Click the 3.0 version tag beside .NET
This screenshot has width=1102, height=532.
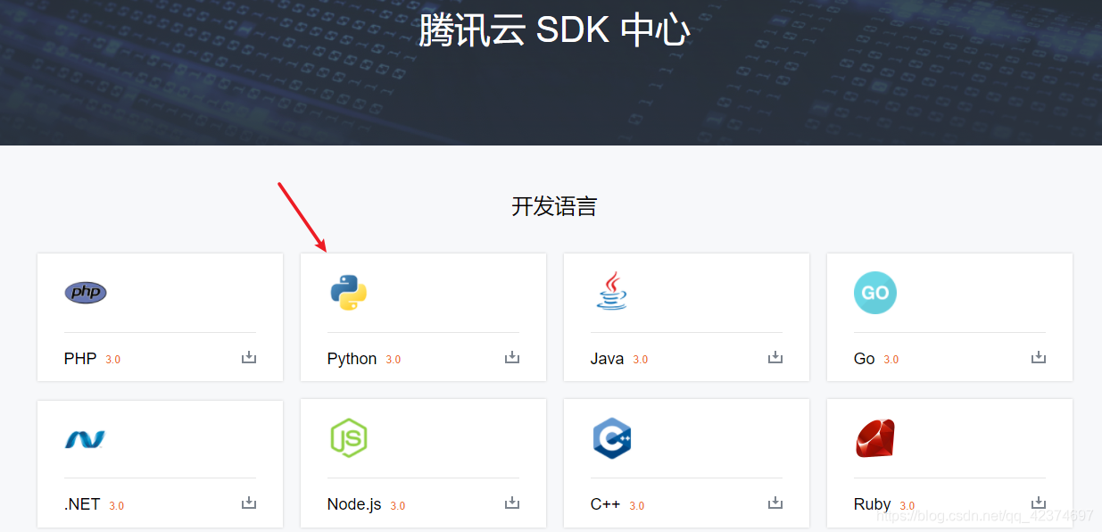[x=117, y=506]
